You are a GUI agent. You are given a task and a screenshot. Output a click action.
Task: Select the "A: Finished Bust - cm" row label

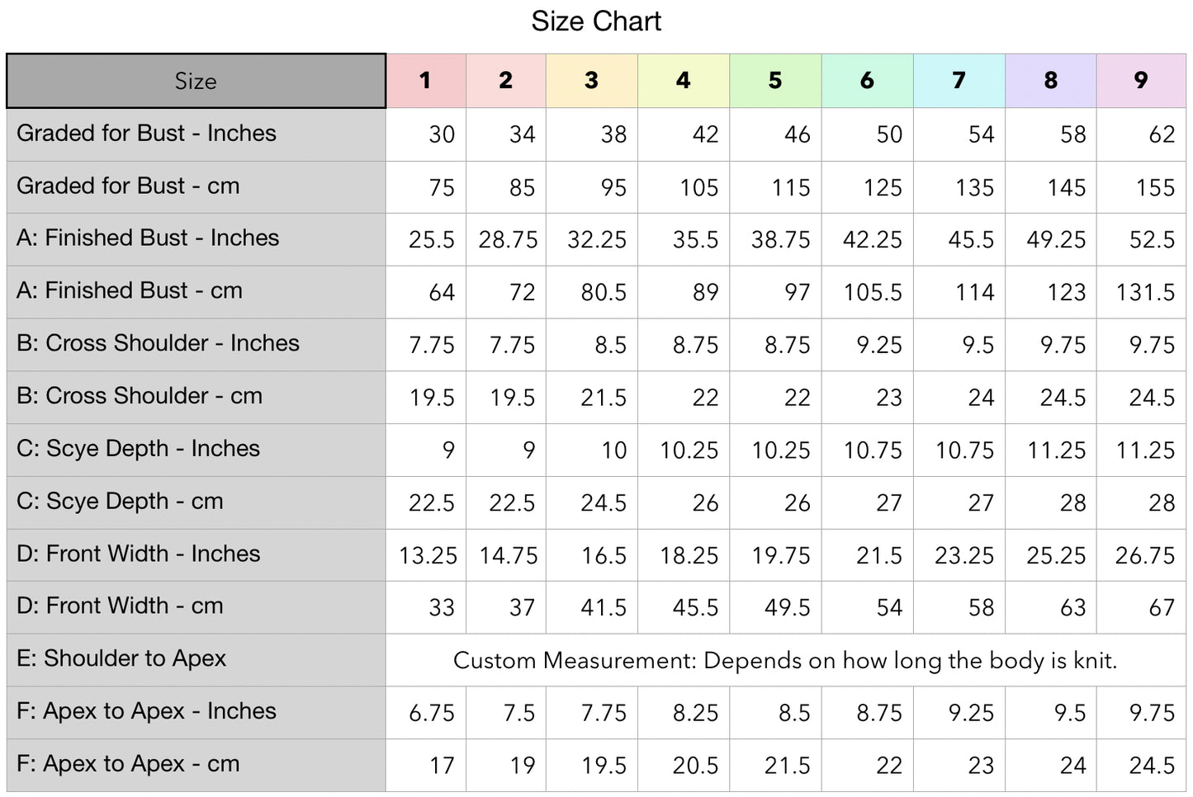coord(130,291)
